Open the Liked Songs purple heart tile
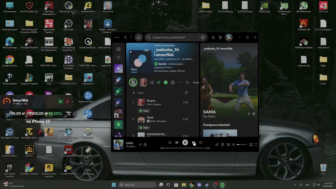The image size is (336, 189). pyautogui.click(x=118, y=69)
